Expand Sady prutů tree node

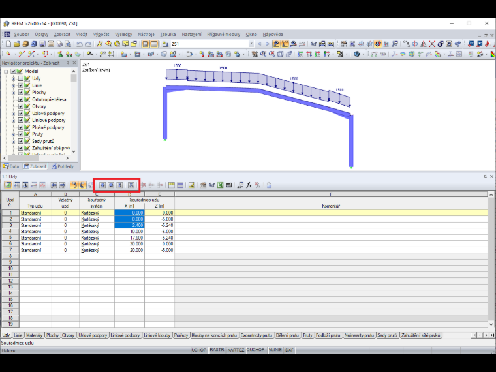(x=13, y=142)
